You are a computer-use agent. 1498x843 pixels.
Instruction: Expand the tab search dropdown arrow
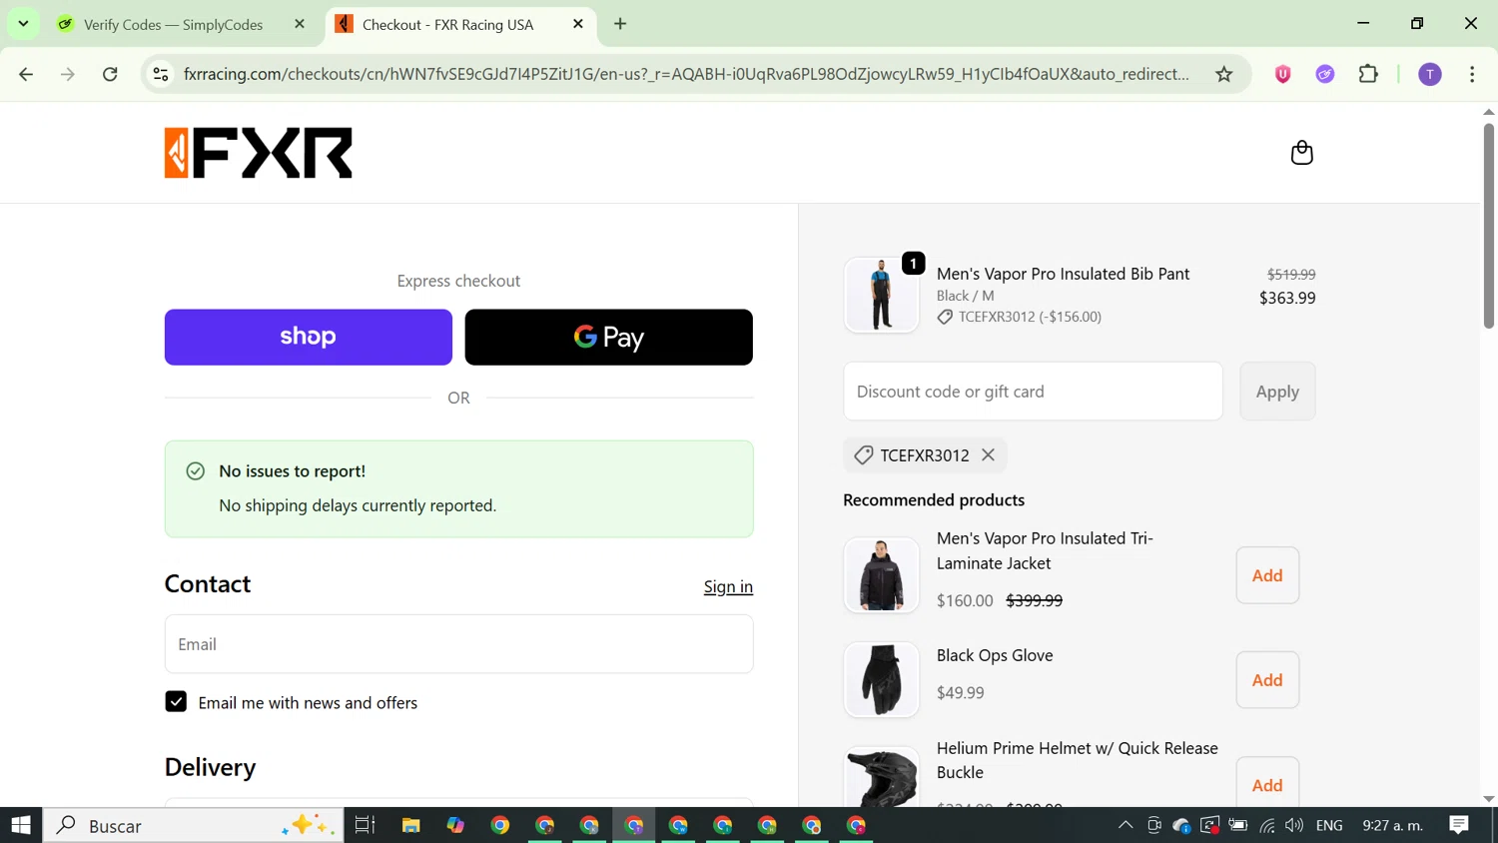(23, 24)
